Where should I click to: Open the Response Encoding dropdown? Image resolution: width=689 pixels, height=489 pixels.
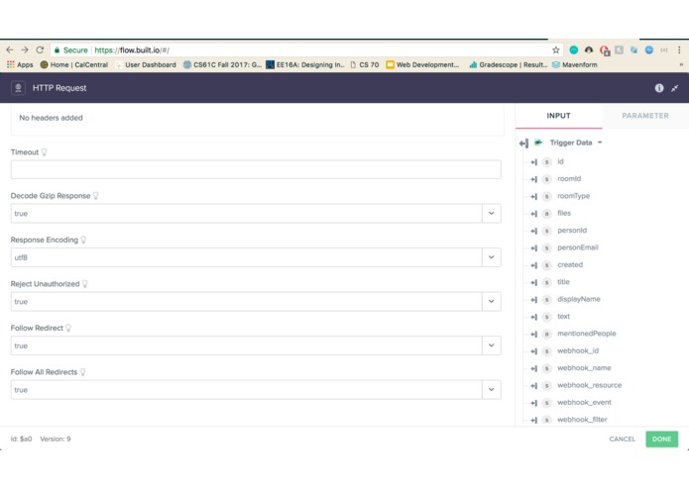[x=492, y=257]
